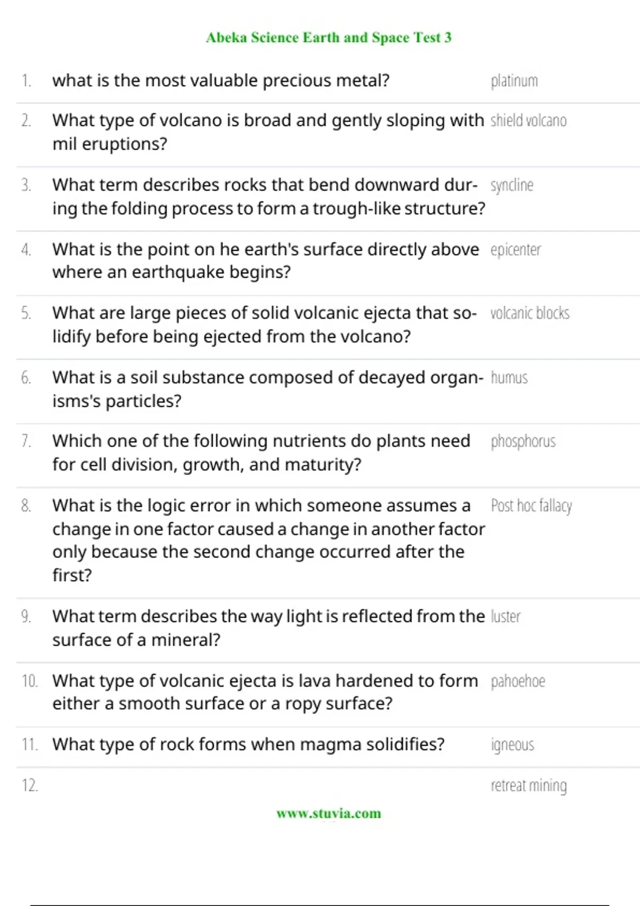Click the answer "humus"
The height and width of the screenshot is (906, 640).
coord(509,378)
